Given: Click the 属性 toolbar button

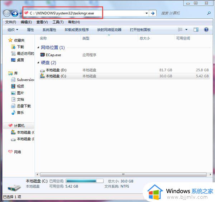Looking at the screenshot, I should pos(30,30).
